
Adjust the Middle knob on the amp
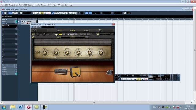click(67, 53)
